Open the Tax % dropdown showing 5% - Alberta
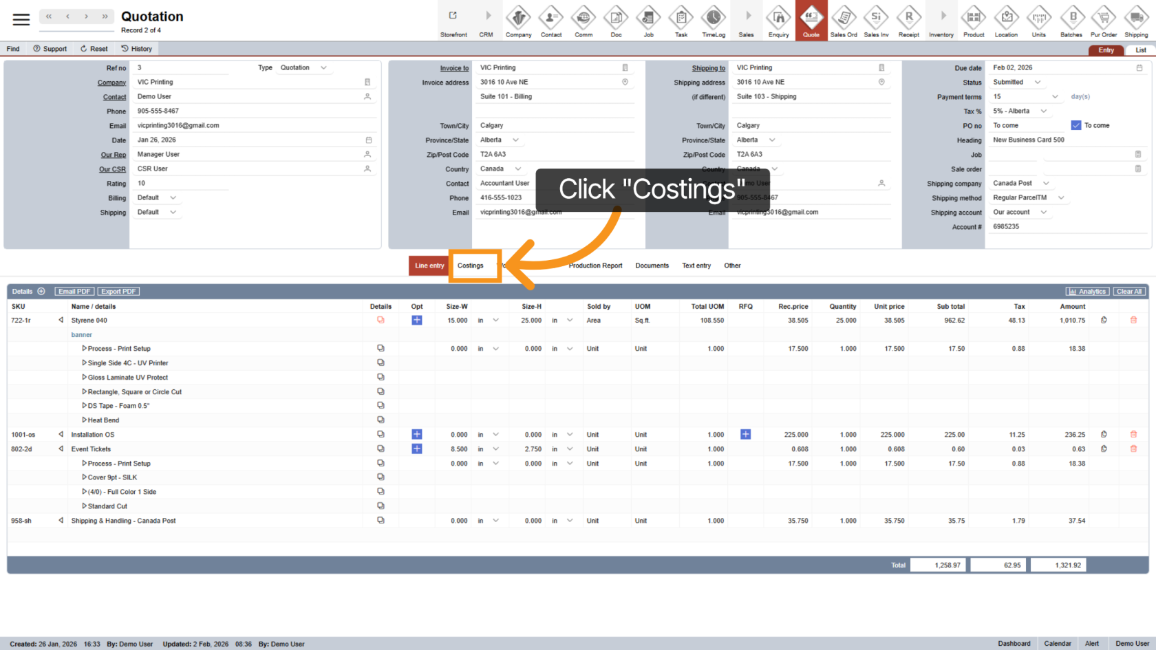This screenshot has width=1156, height=650. pos(1019,111)
